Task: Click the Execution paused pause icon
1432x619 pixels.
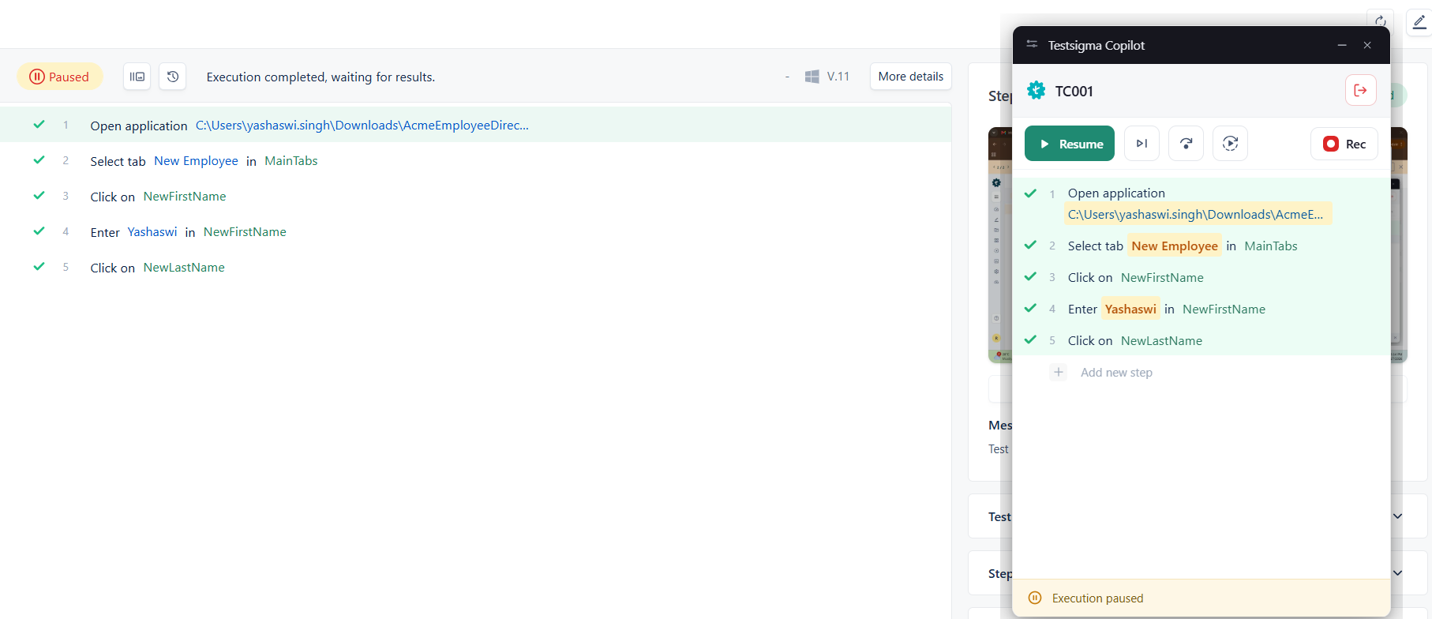Action: pos(1035,598)
